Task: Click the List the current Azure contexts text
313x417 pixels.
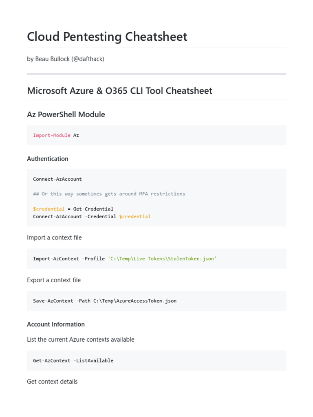Action: point(80,339)
